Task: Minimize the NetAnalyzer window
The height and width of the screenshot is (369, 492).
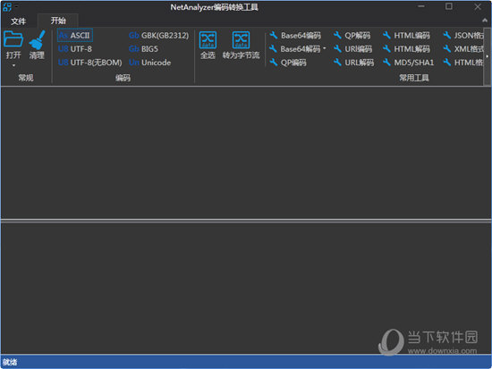Action: [x=421, y=6]
